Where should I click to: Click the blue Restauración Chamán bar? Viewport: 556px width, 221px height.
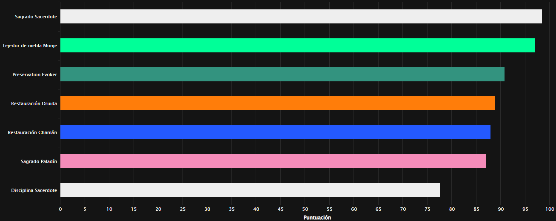pyautogui.click(x=275, y=132)
